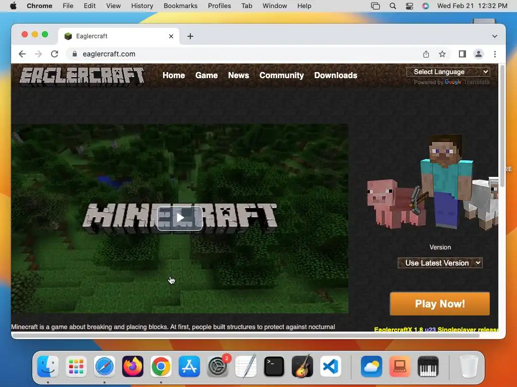Screen dimensions: 517x387
Task: Open the Window menu
Action: pos(275,6)
